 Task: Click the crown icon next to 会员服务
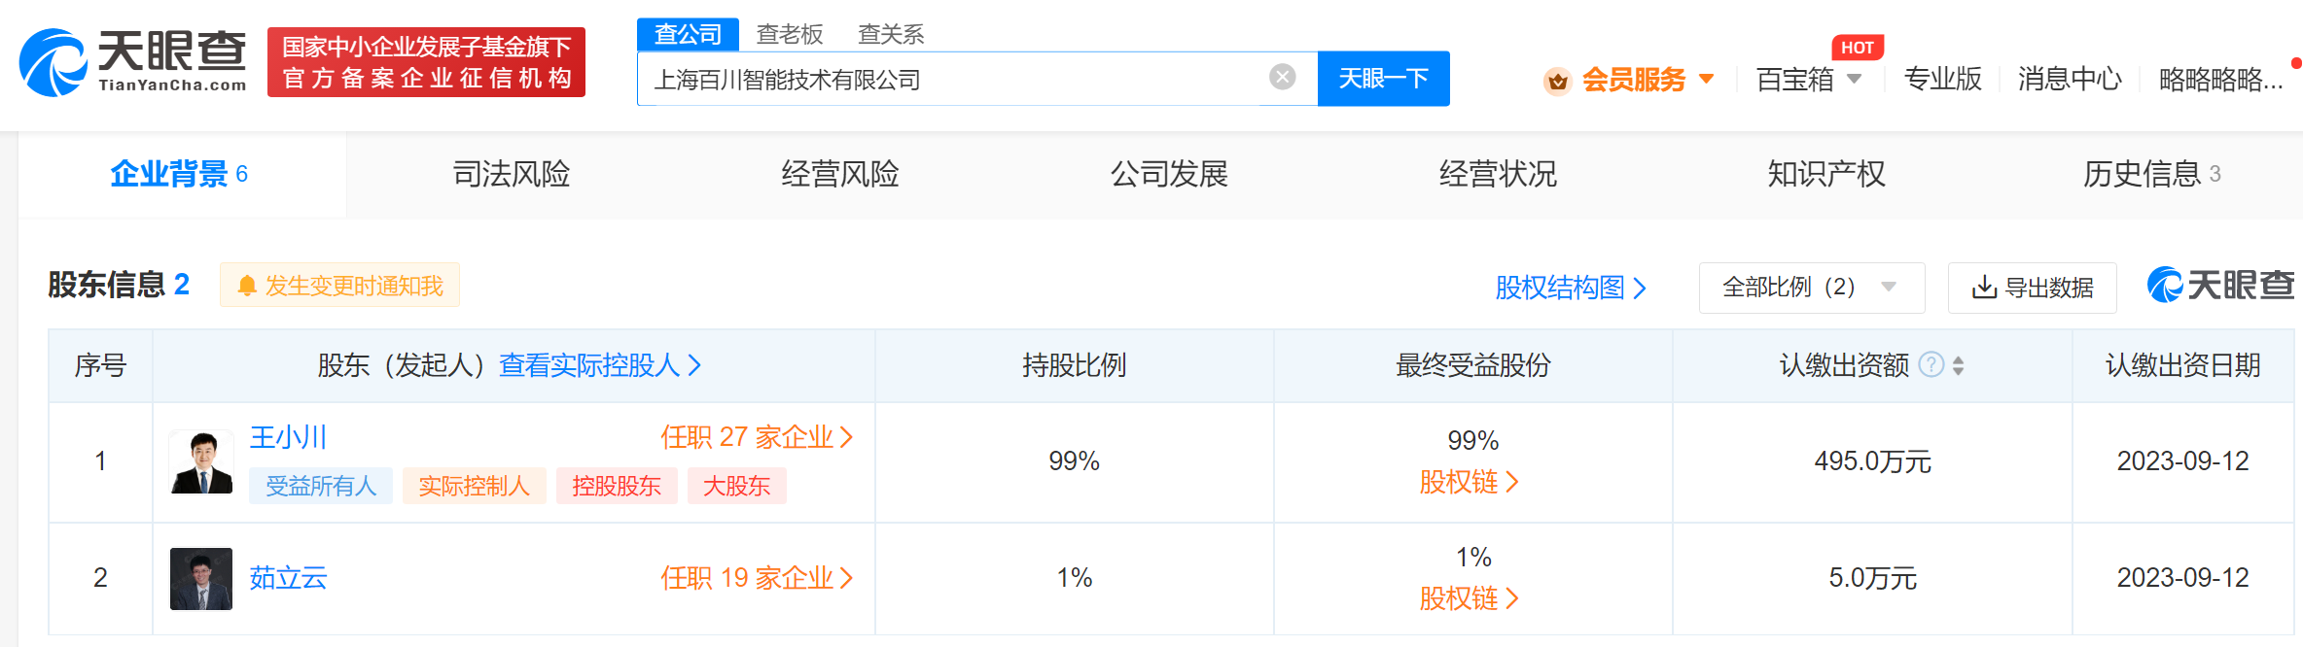tap(1558, 81)
